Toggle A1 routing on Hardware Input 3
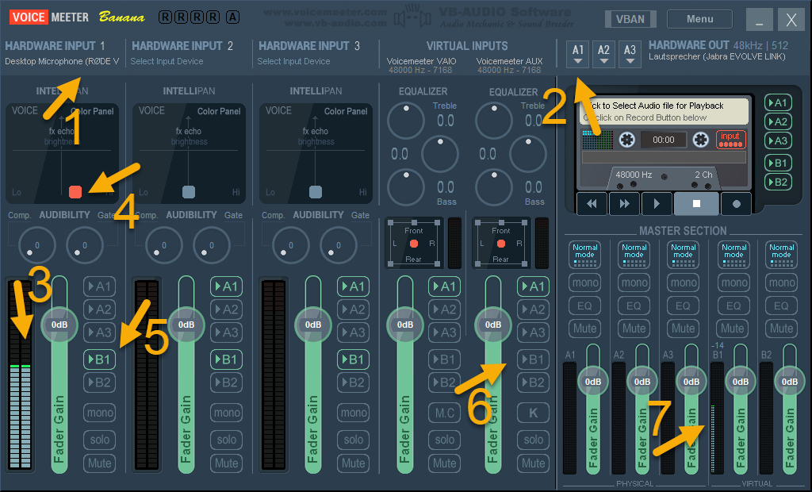812x492 pixels. coord(353,286)
